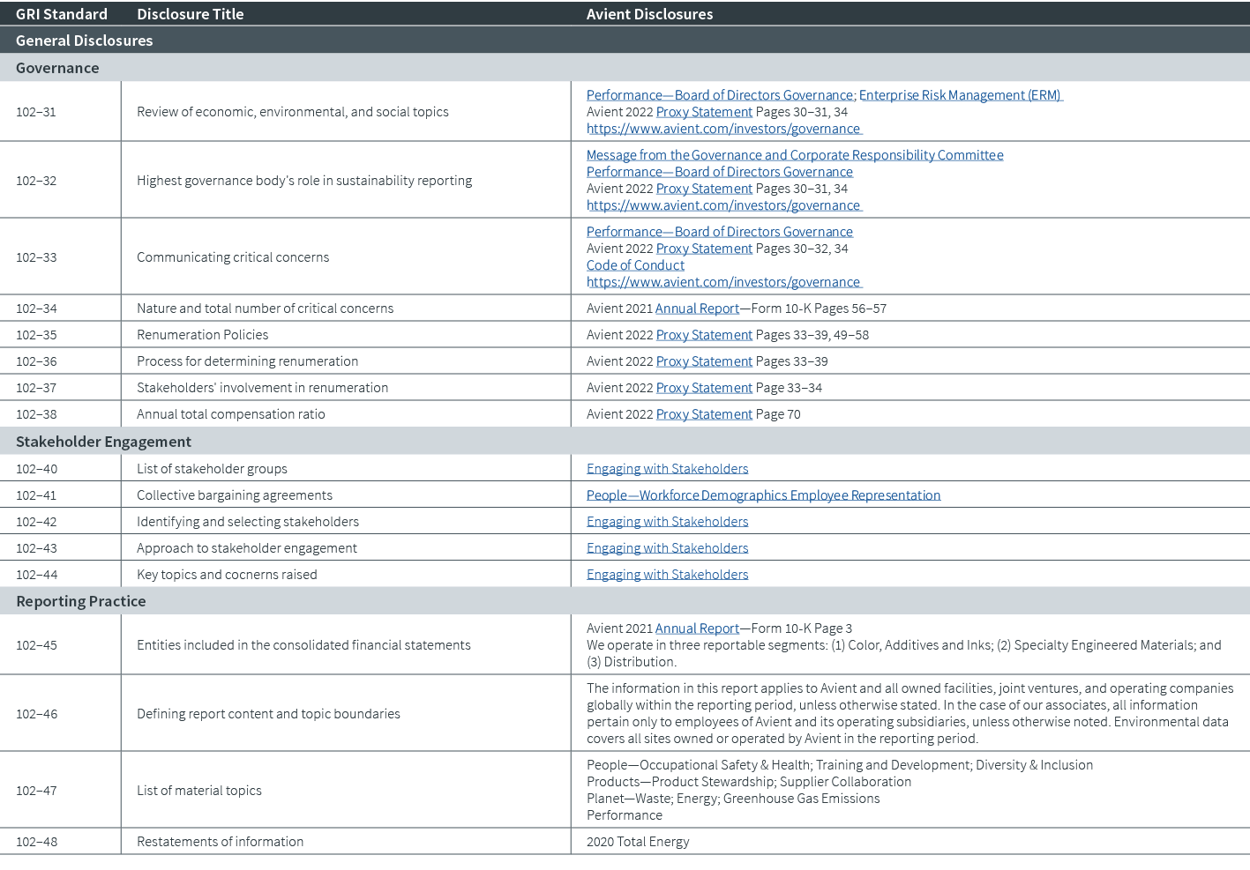Click Engaging with Stakeholders beside Identifying and selecting stakeholders
This screenshot has height=870, width=1250.
(x=667, y=521)
